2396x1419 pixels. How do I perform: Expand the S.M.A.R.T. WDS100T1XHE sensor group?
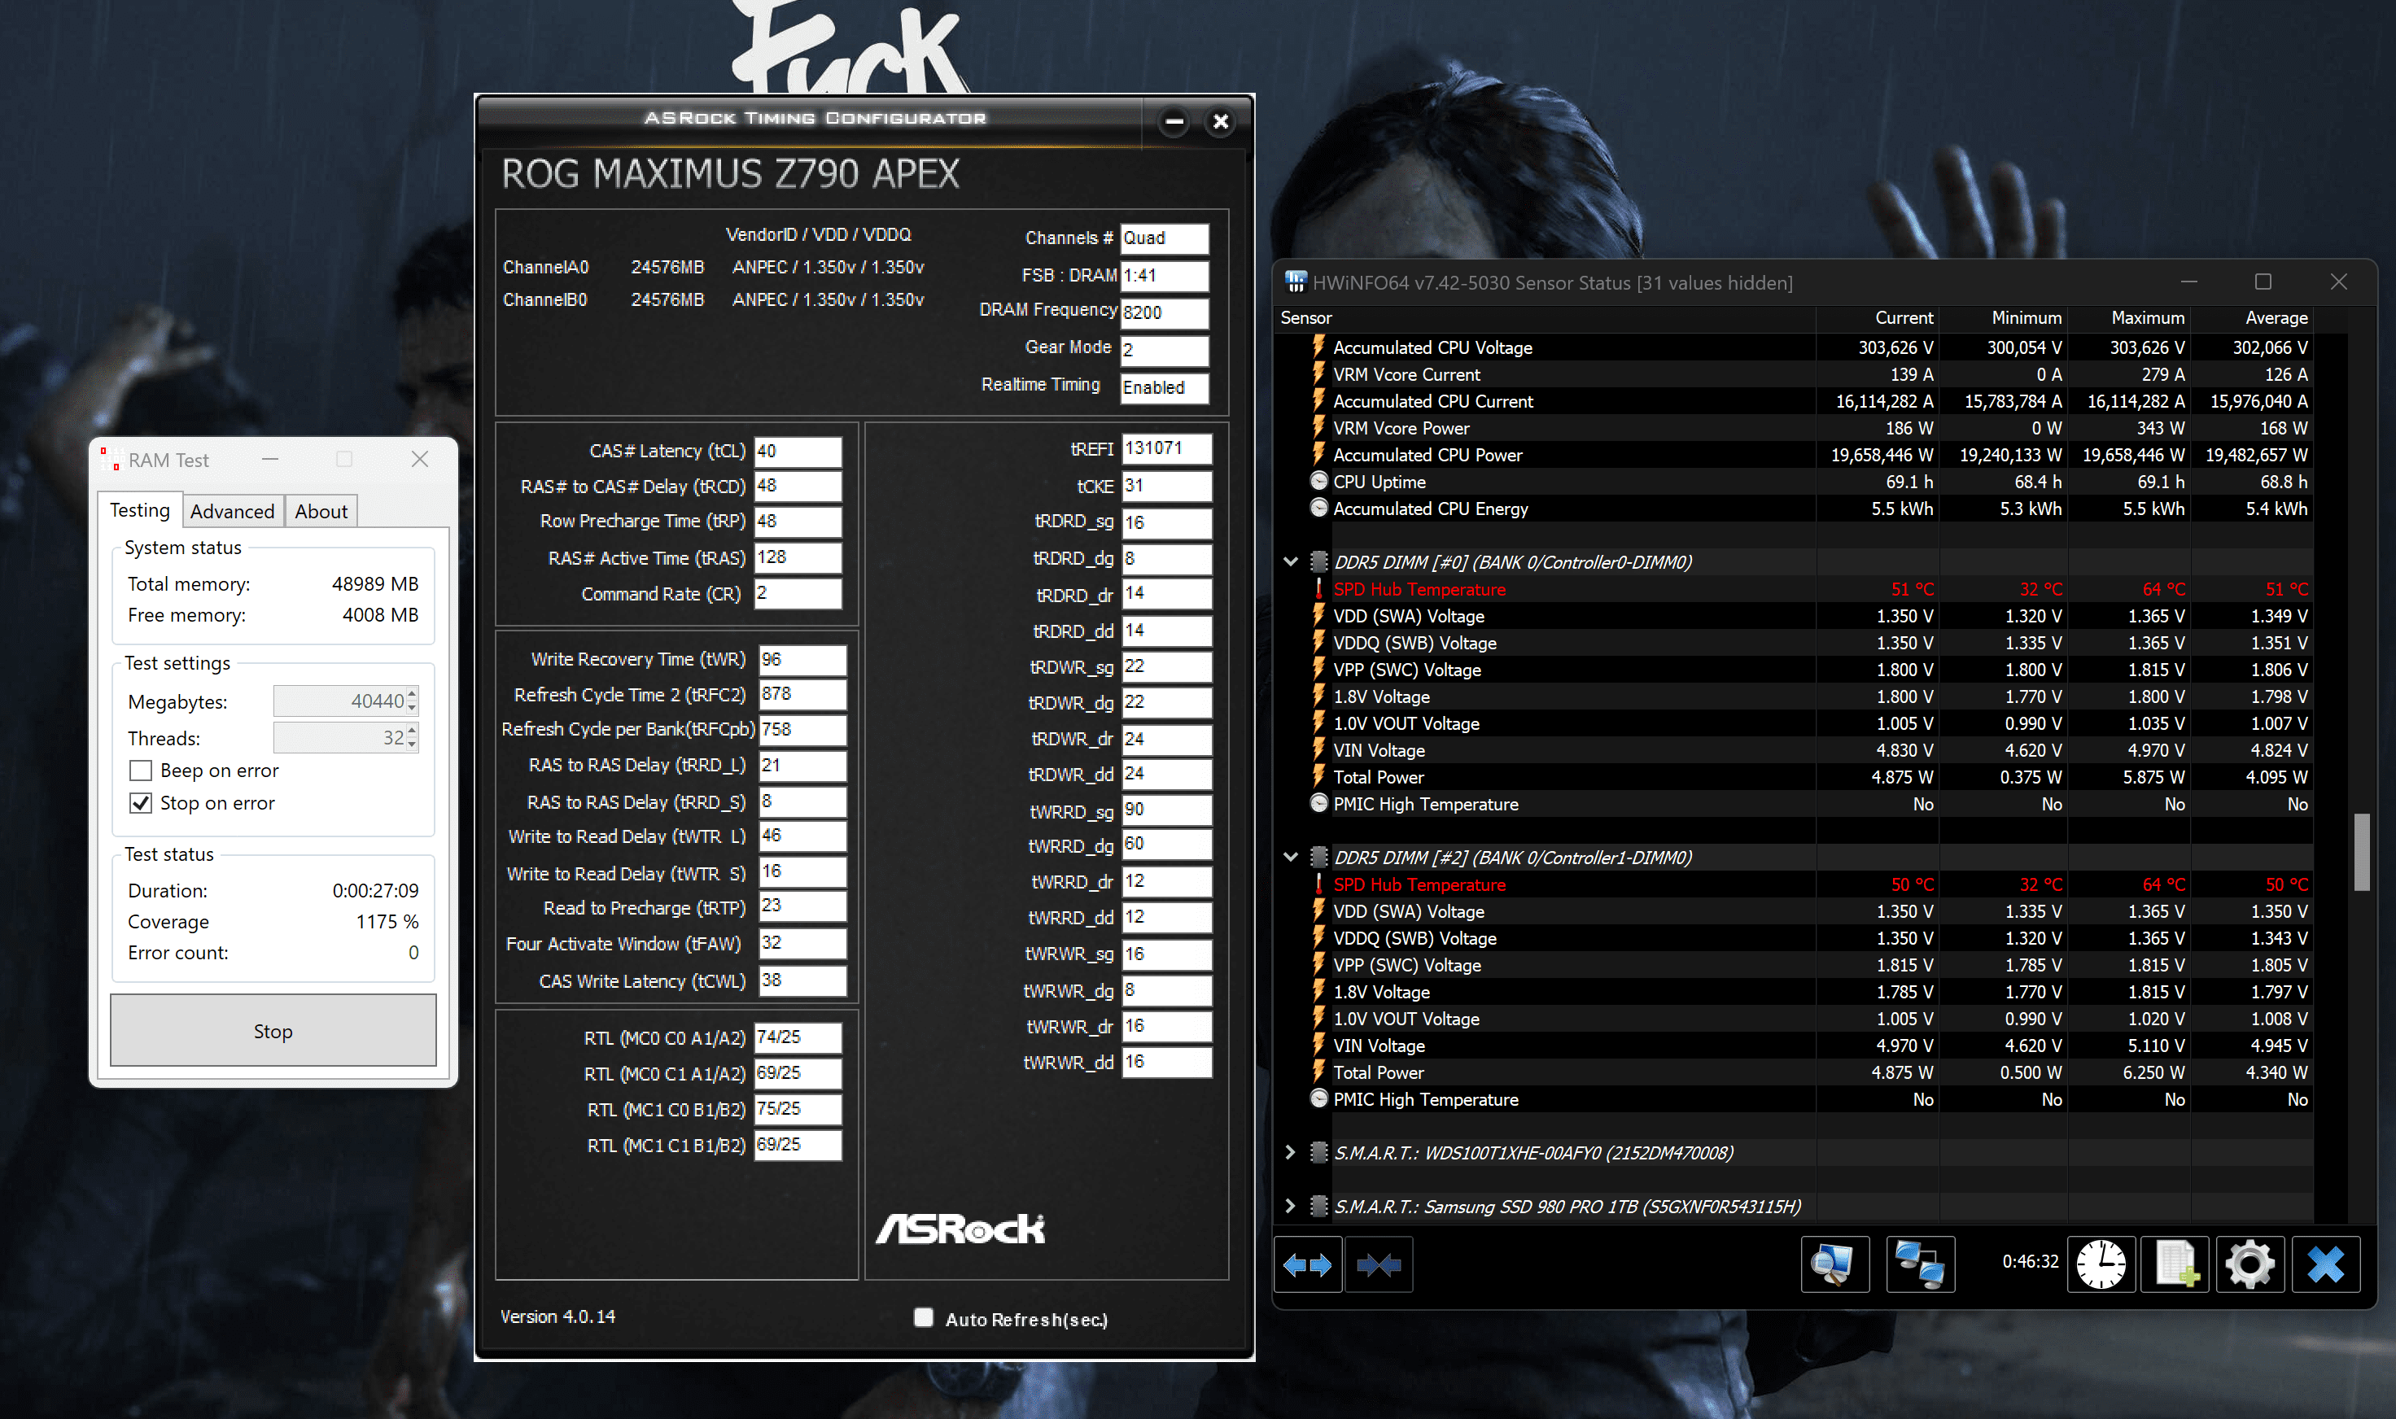(x=1290, y=1153)
